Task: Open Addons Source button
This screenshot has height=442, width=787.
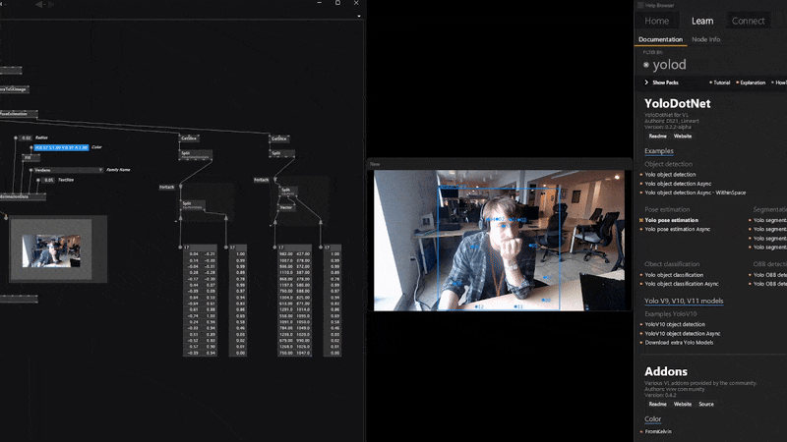Action: pyautogui.click(x=706, y=405)
